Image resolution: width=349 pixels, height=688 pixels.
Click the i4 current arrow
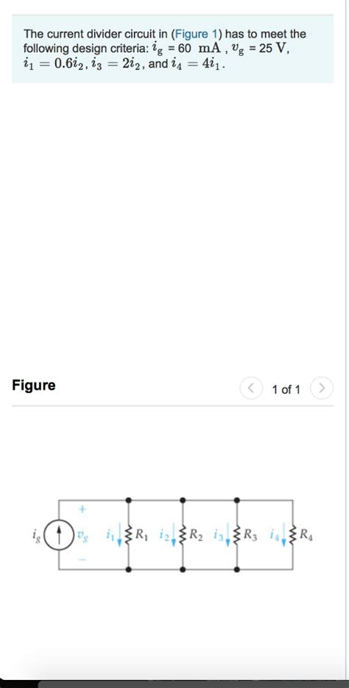point(283,535)
